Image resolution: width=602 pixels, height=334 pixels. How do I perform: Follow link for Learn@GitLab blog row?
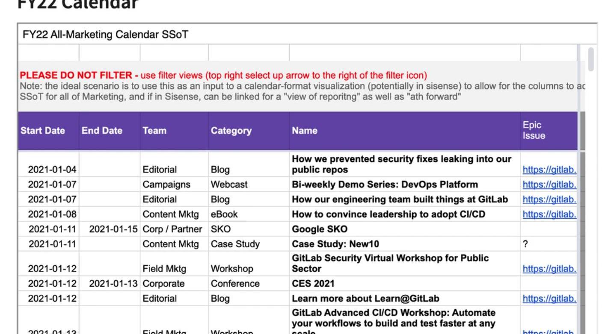[x=549, y=299]
